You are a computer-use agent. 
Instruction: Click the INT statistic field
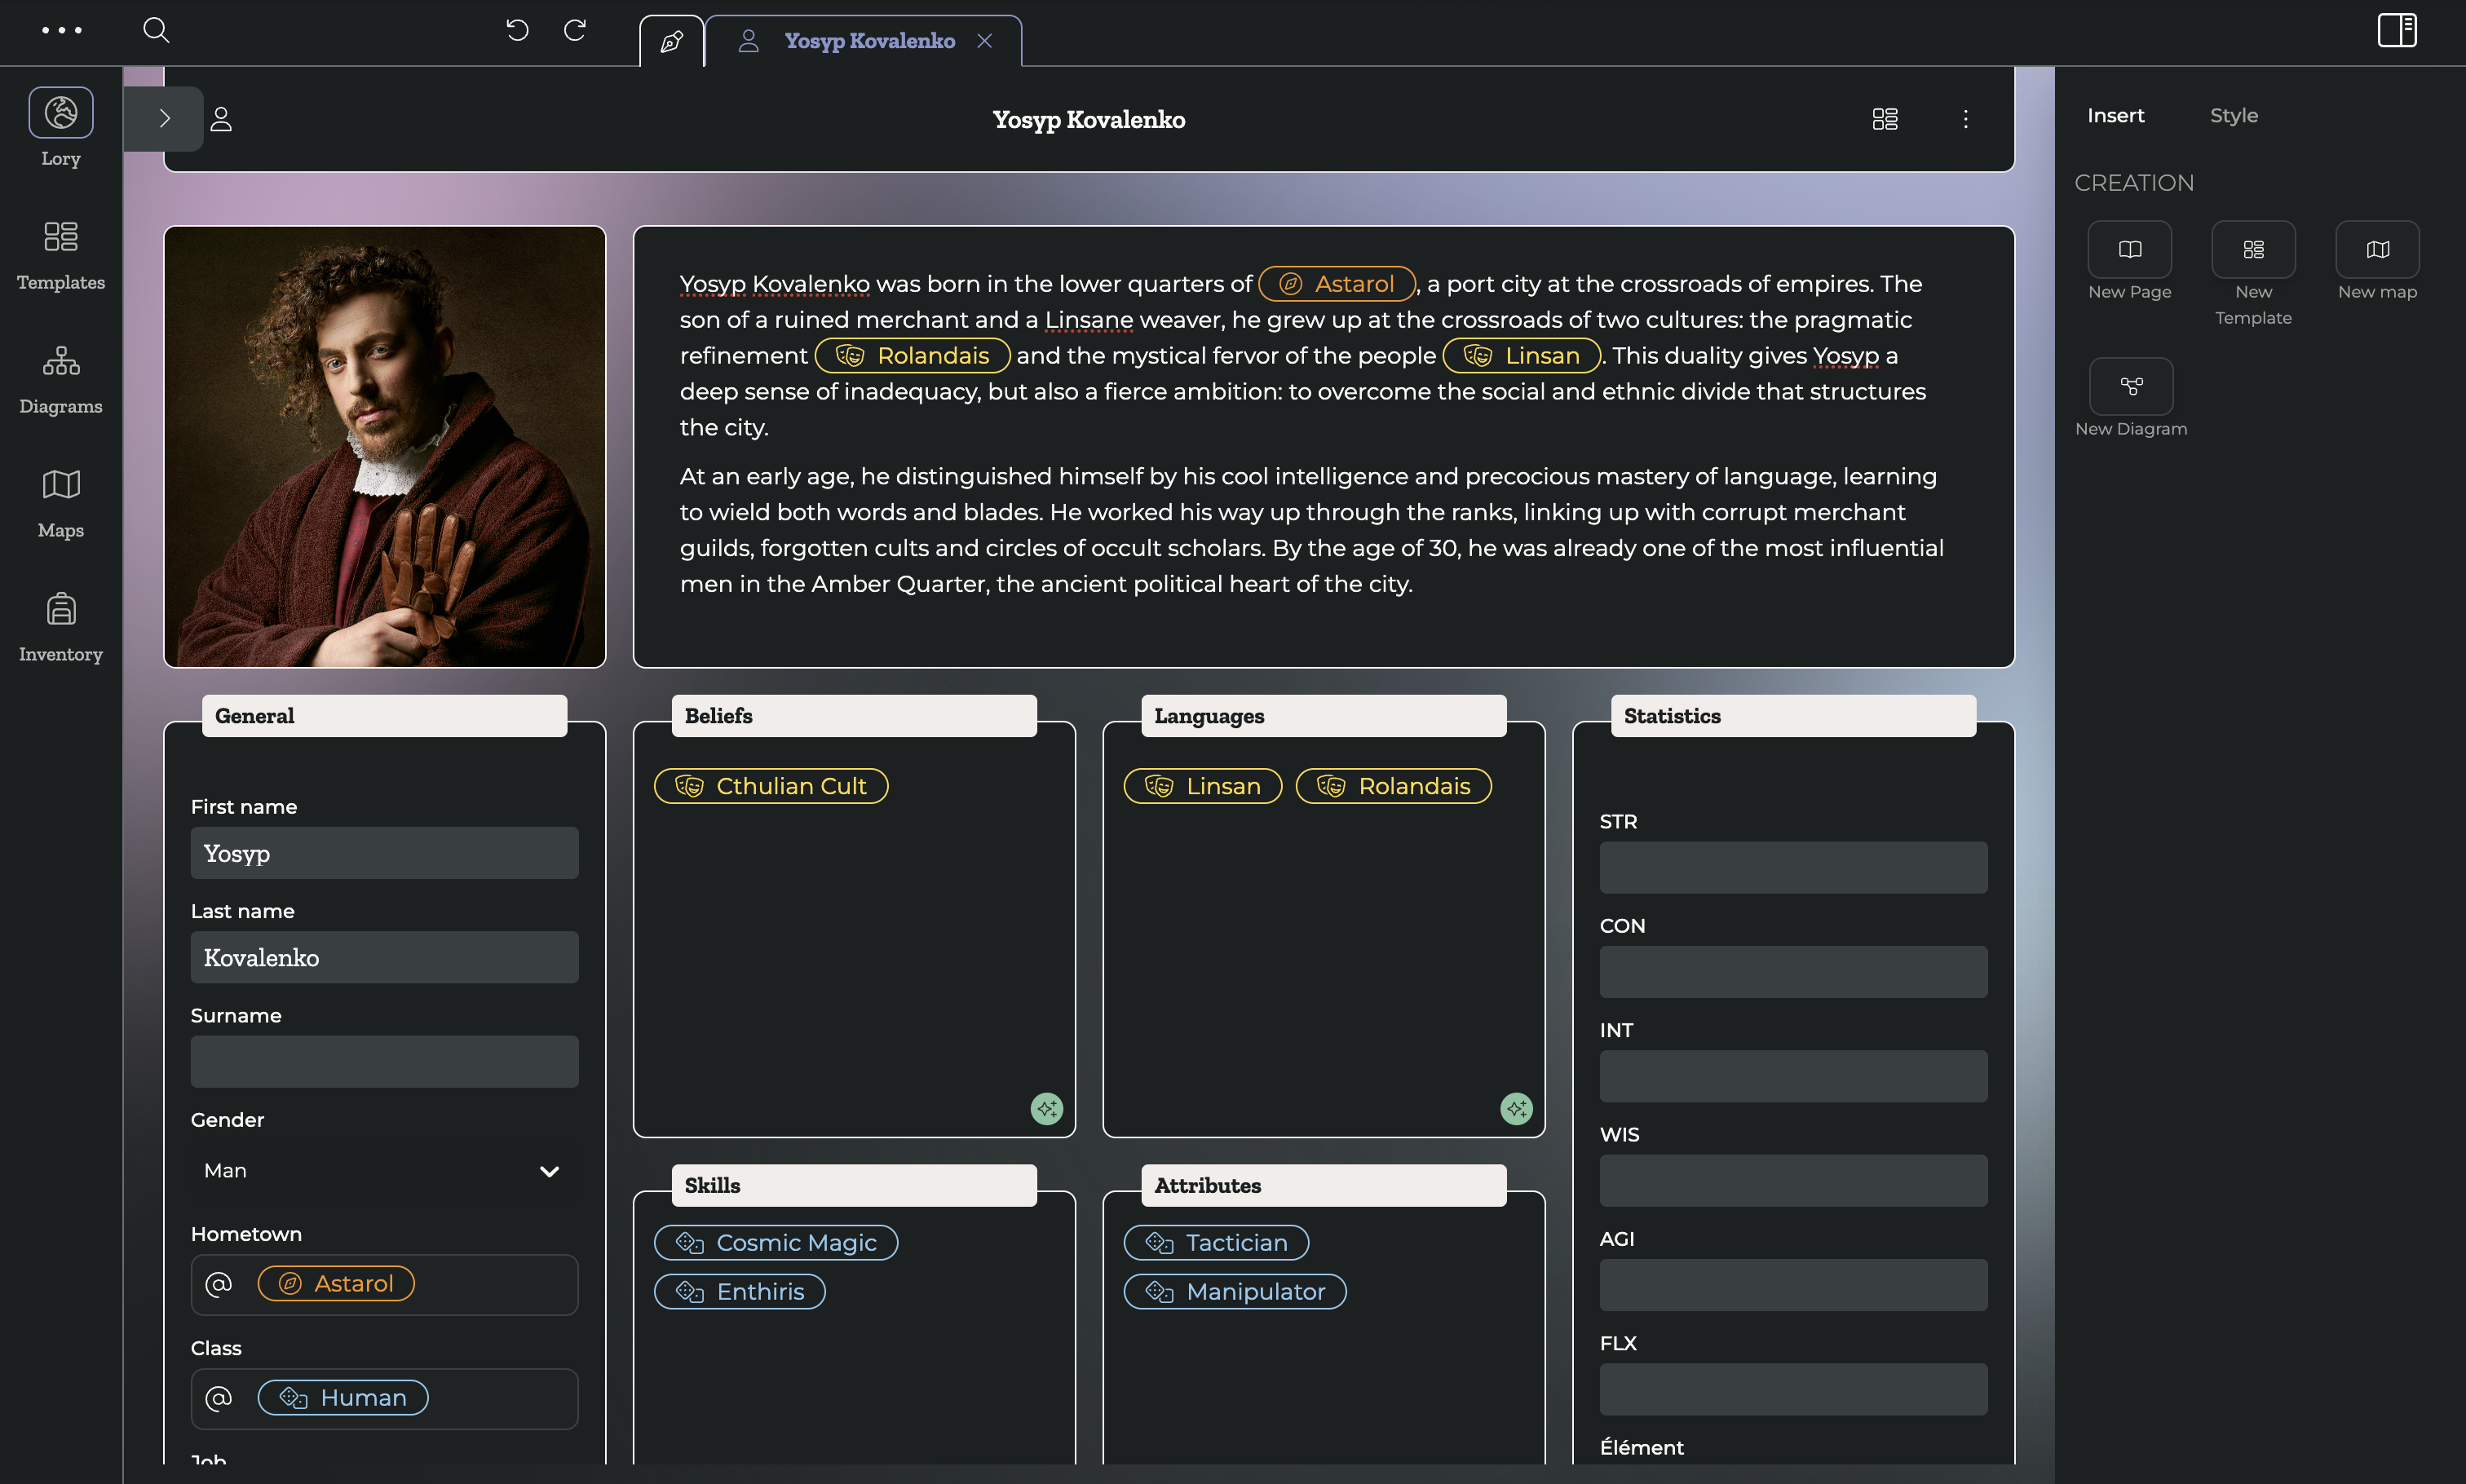pos(1794,1076)
